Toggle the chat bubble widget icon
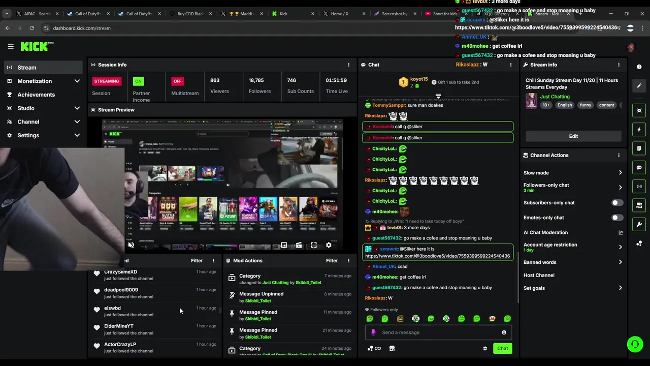The height and width of the screenshot is (366, 650). click(x=639, y=167)
